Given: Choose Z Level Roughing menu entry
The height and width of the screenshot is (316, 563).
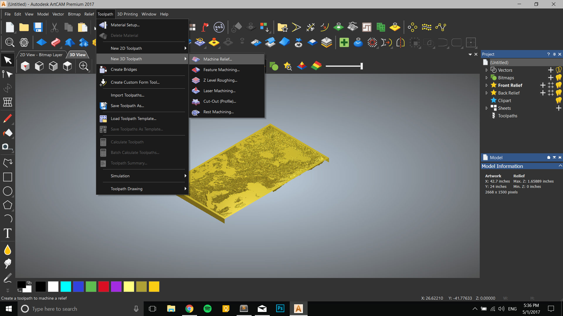Looking at the screenshot, I should point(227,80).
